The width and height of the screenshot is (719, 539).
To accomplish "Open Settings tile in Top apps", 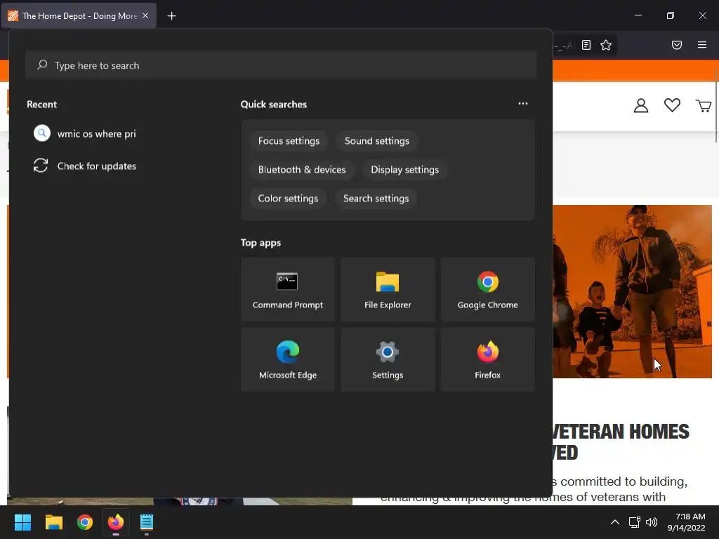I will pyautogui.click(x=388, y=359).
